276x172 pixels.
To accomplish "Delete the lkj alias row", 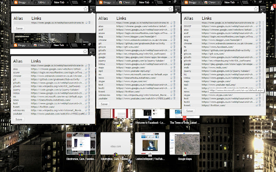I will [260, 74].
